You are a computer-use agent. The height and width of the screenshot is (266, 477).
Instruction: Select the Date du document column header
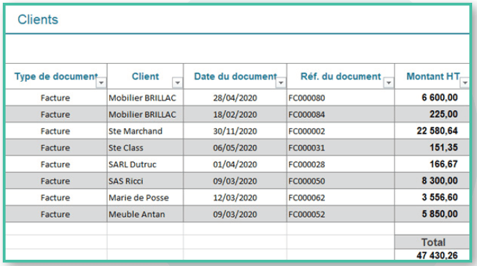click(x=235, y=76)
